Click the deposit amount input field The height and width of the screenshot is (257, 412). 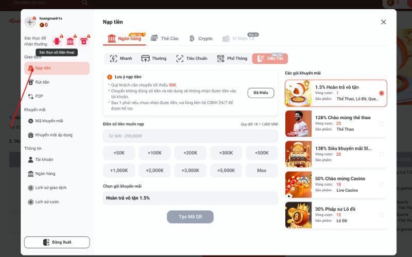point(190,136)
